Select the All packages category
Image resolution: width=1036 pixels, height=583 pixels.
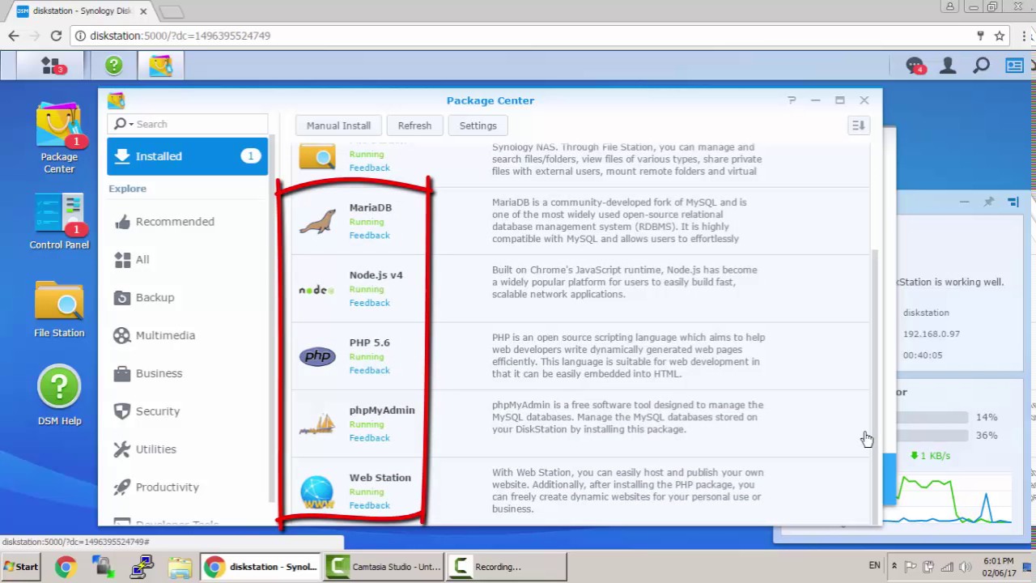coord(187,259)
